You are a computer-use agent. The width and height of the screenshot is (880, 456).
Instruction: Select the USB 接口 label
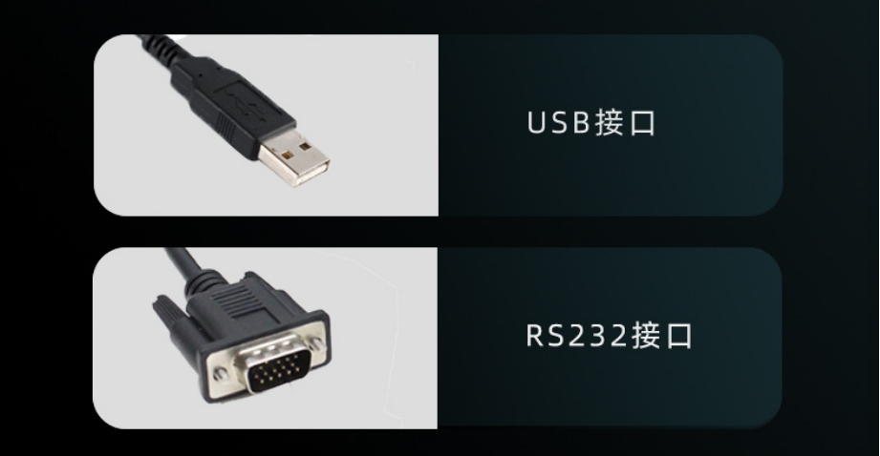591,122
